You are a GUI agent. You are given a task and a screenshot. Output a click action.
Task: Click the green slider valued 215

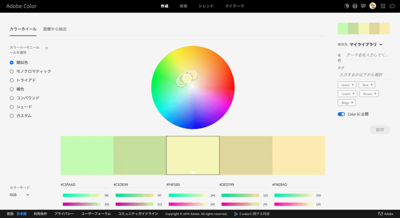point(240,204)
